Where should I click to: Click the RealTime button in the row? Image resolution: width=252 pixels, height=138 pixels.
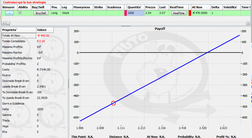click(179, 13)
